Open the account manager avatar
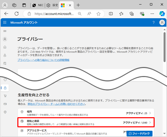Image resolution: width=167 pixels, height=137 pixels. point(162,22)
